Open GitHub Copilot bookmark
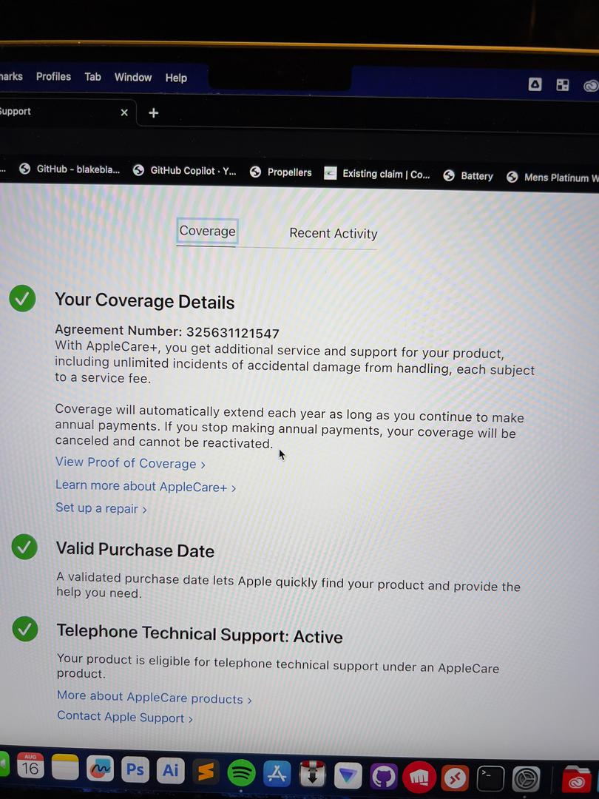Viewport: 599px width, 799px height. click(x=184, y=171)
